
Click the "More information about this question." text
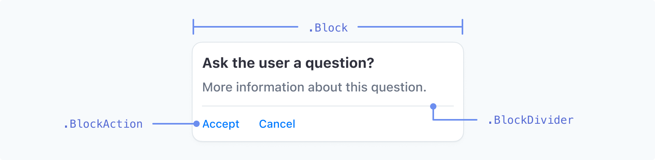coord(314,87)
